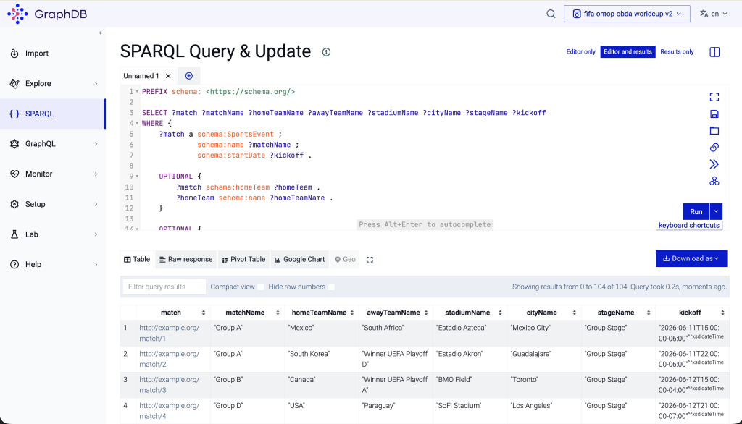Select the Pivot Table tab

(243, 259)
